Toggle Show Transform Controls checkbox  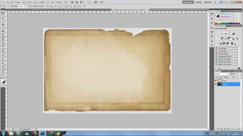point(28,6)
